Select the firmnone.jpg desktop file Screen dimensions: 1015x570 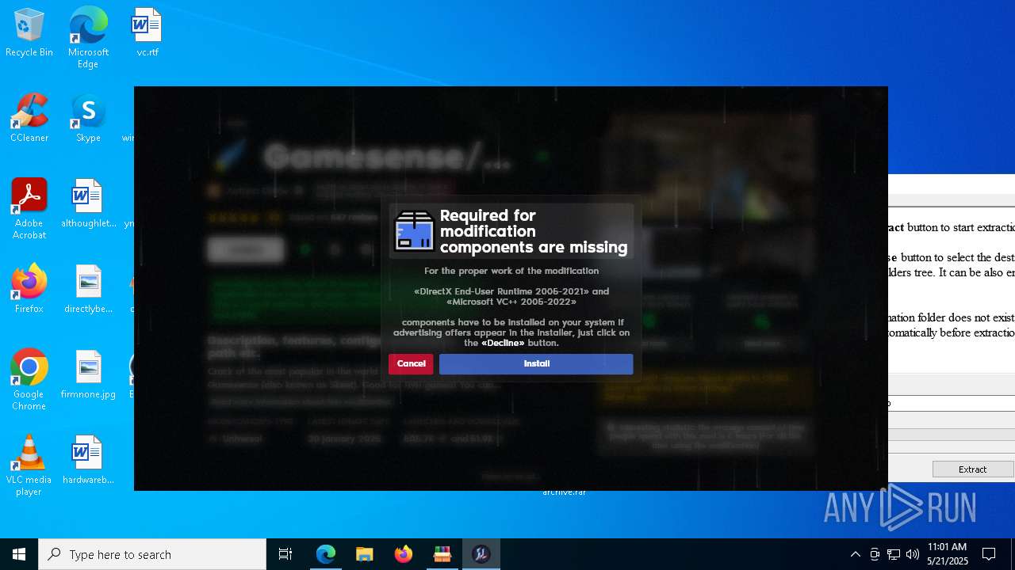click(88, 374)
